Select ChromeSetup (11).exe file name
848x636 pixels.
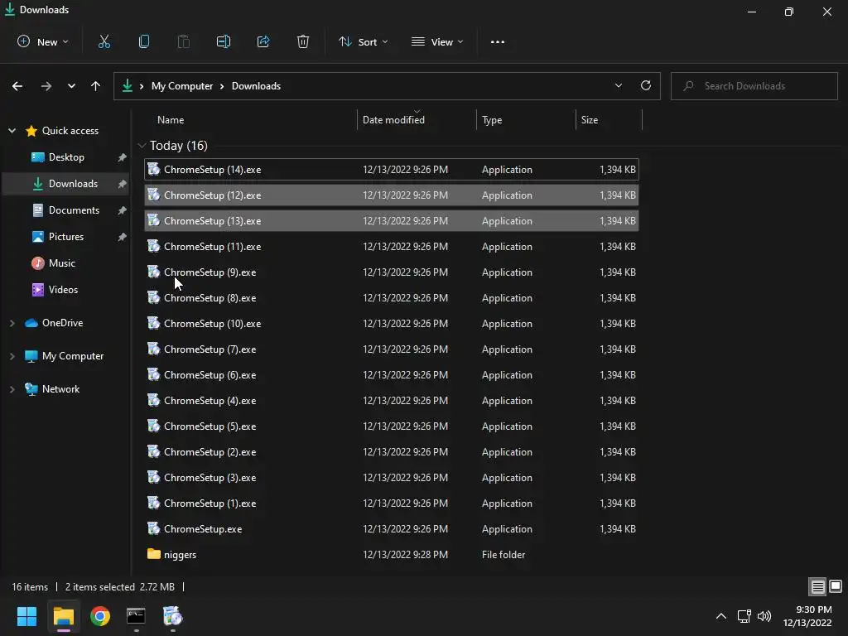click(212, 247)
